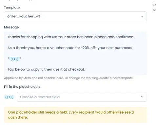Viewport: 156px width, 125px height.
Task: Click the 'dash there.' warning text line
Action: pyautogui.click(x=18, y=117)
